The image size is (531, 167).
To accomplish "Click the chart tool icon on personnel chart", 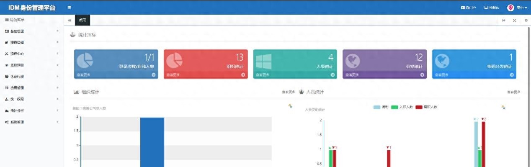I will (x=504, y=107).
